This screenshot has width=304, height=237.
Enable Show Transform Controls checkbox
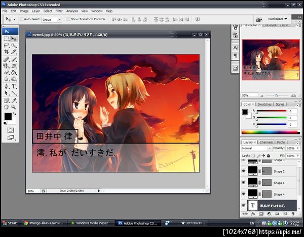68,19
